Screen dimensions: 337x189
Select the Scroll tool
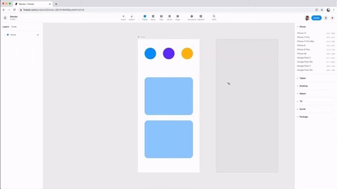tap(170, 17)
